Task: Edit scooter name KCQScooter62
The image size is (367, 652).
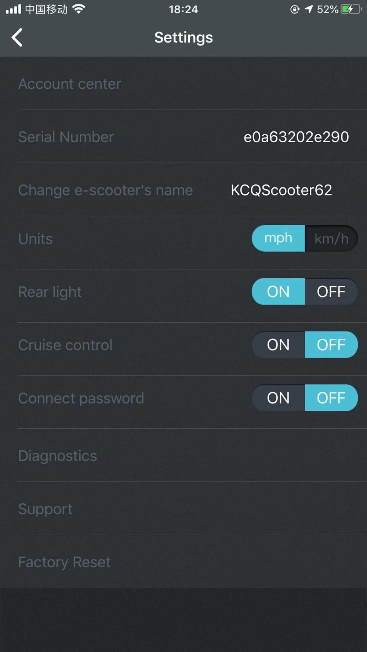Action: pos(281,190)
